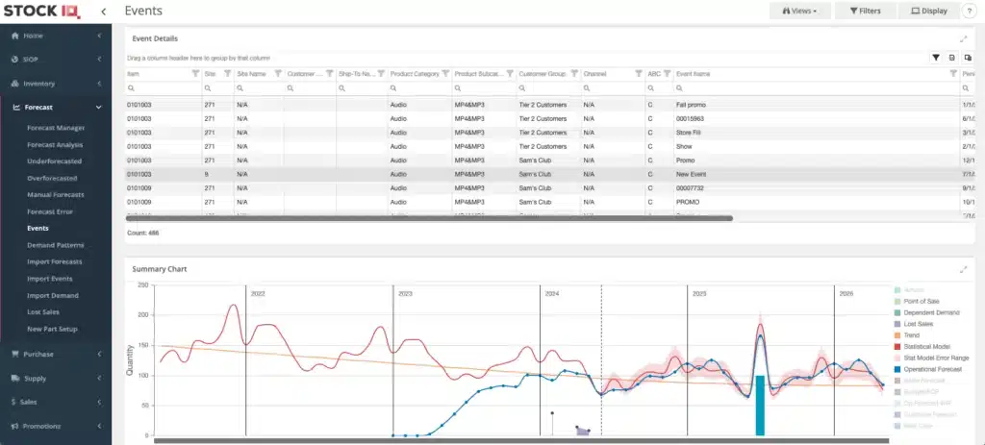Screen dimensions: 985x445
Task: Expand the SIOP menu chevron
Action: pyautogui.click(x=99, y=59)
